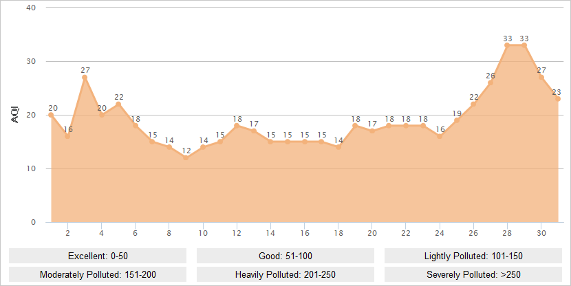Click x-axis tick label 22
Screen dimensions: 571x286
click(406, 233)
